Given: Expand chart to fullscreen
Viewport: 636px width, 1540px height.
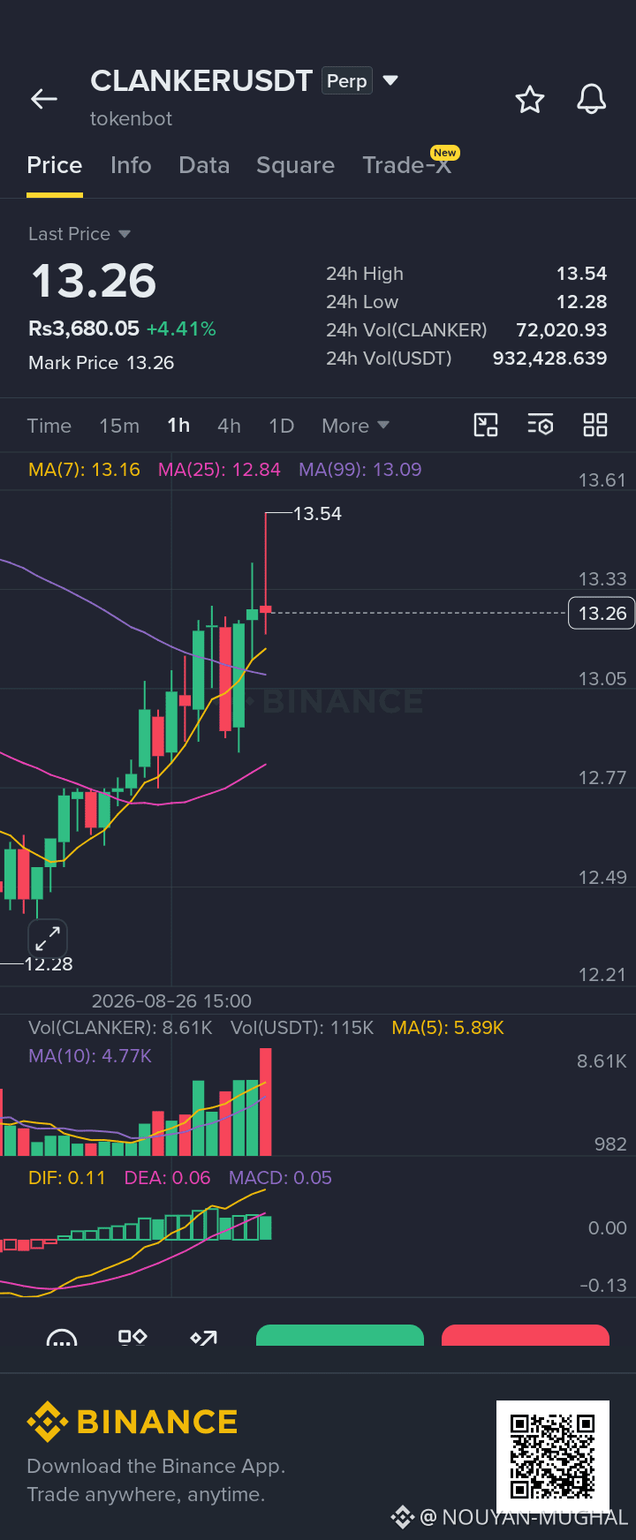Looking at the screenshot, I should tap(48, 938).
